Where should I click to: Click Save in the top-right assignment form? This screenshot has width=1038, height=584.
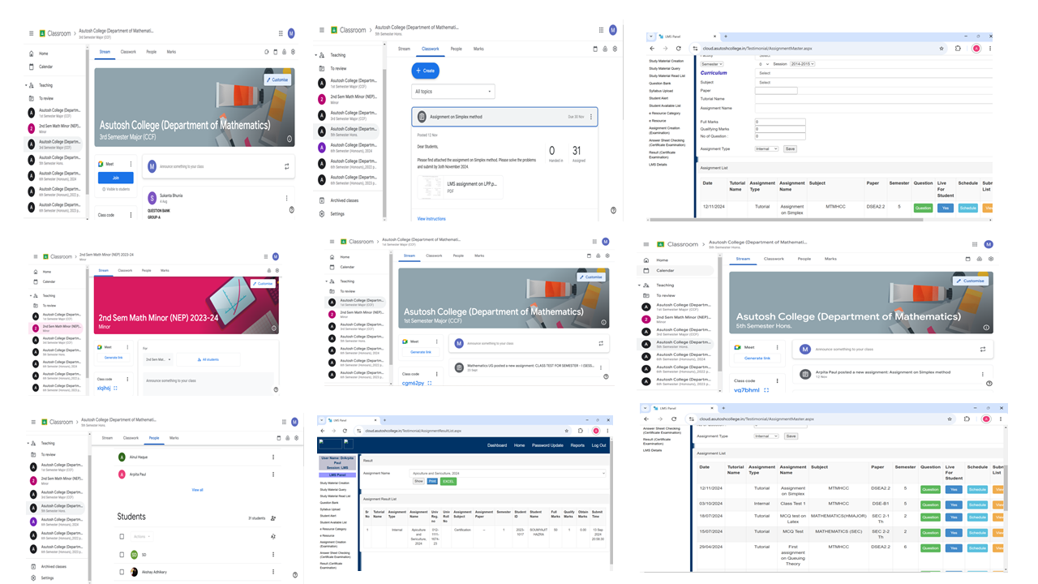click(790, 149)
